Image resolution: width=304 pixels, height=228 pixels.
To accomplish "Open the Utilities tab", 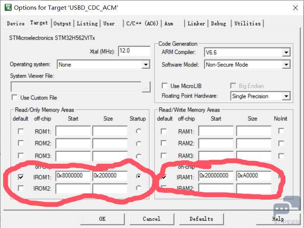I will (247, 24).
